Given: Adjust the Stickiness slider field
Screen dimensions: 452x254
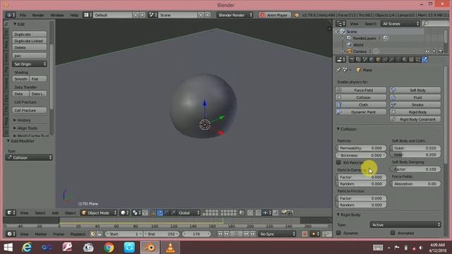Looking at the screenshot, I should tap(361, 155).
